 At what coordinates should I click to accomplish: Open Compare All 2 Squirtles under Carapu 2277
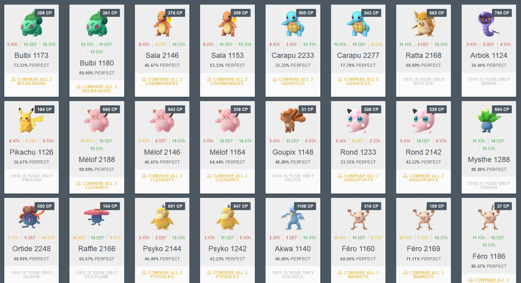(358, 81)
